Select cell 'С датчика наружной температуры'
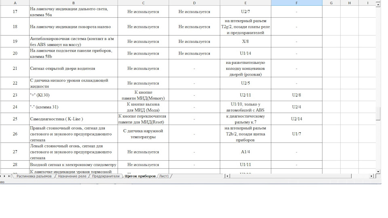The image size is (388, 218). pyautogui.click(x=143, y=134)
